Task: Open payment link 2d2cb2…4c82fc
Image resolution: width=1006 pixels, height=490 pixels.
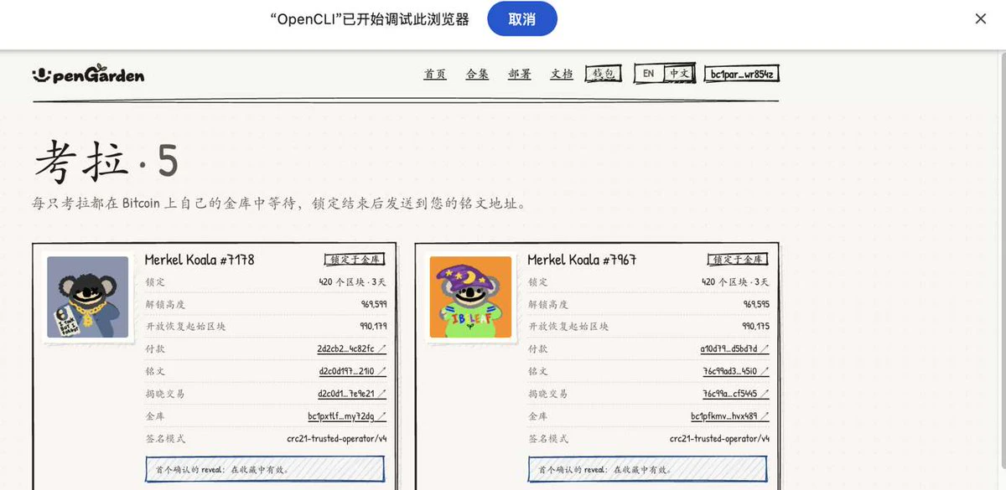Action: (351, 348)
